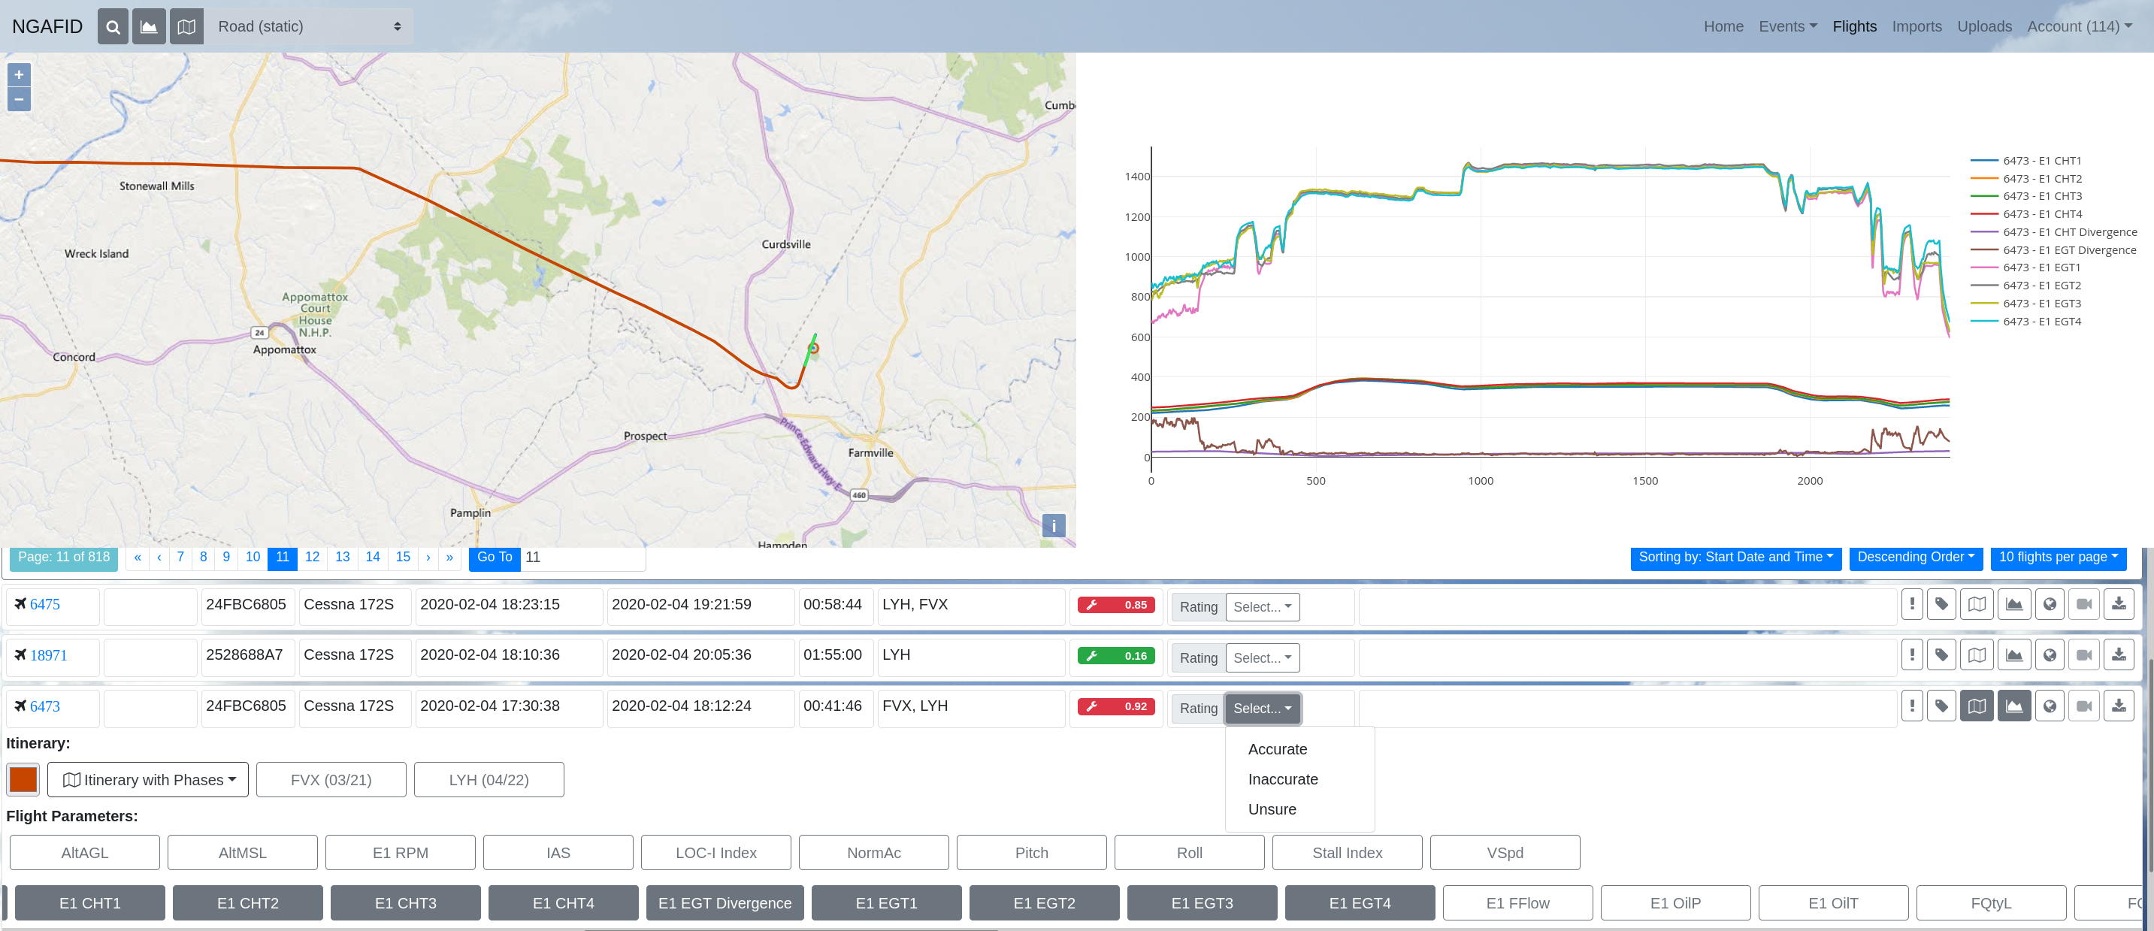Image resolution: width=2154 pixels, height=931 pixels.
Task: Go to page 12 in pagination
Action: 312,558
